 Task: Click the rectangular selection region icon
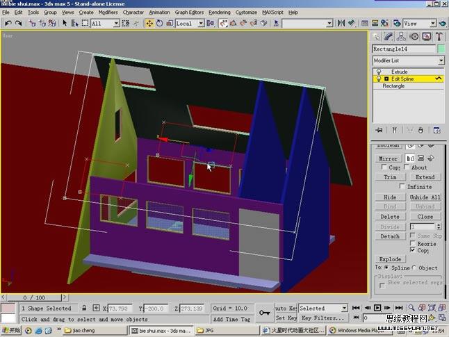tap(85, 23)
